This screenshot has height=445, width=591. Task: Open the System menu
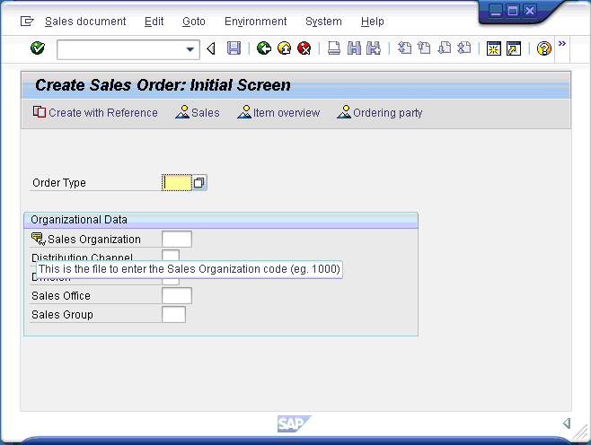(x=323, y=22)
